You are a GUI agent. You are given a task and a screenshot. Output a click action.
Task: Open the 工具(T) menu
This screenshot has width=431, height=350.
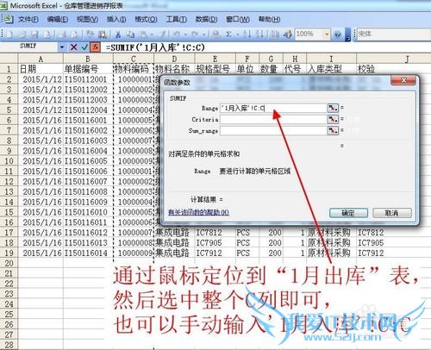pyautogui.click(x=176, y=19)
